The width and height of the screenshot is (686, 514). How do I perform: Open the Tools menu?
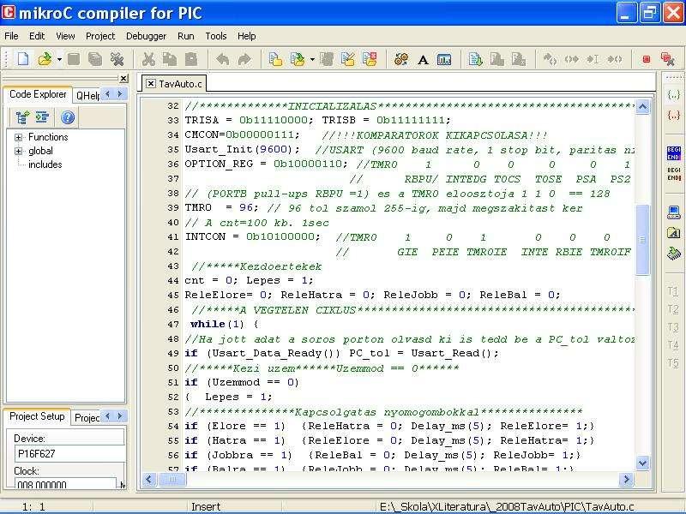tap(216, 36)
